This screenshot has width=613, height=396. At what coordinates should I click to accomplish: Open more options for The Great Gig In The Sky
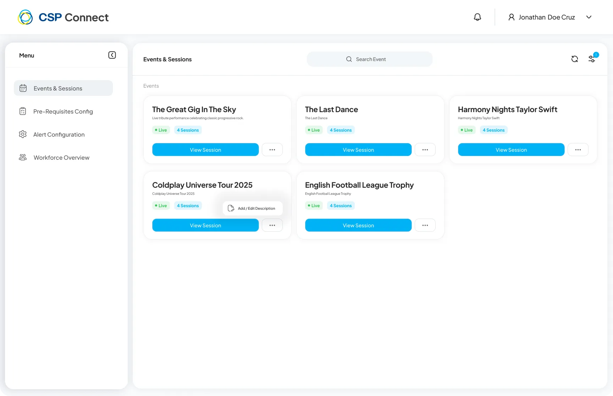(x=272, y=150)
